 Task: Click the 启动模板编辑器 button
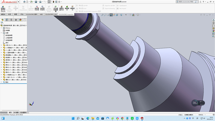coord(56,8)
